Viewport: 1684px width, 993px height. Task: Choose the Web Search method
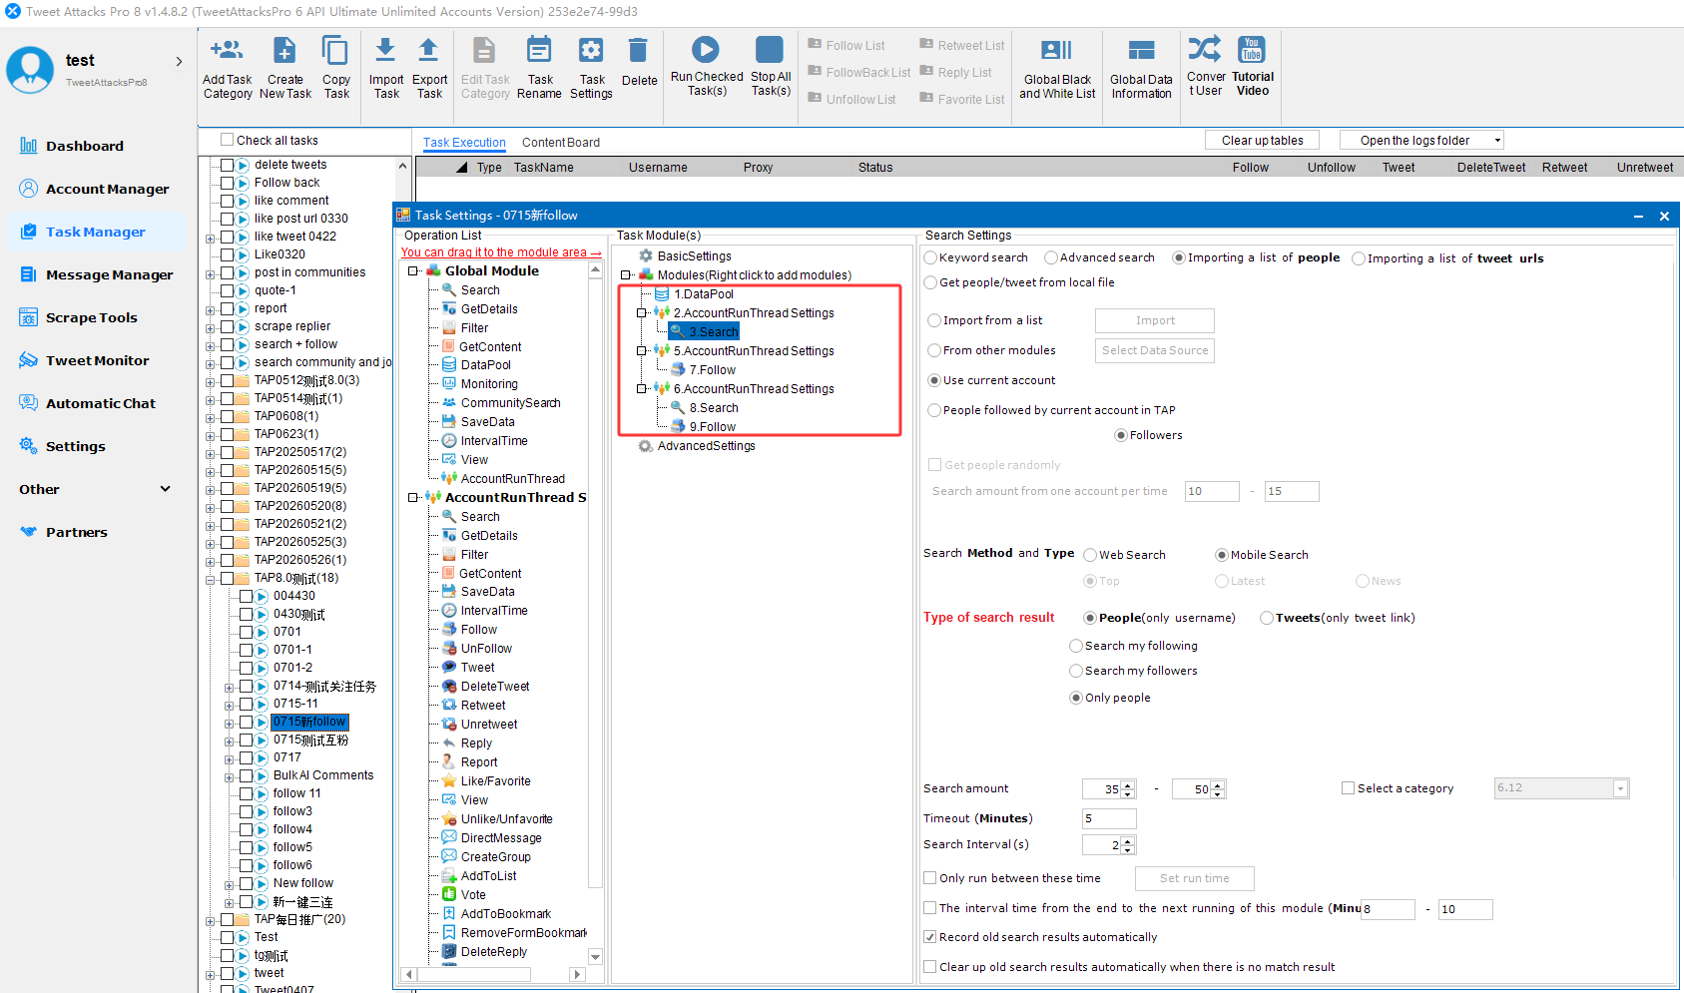click(1090, 555)
